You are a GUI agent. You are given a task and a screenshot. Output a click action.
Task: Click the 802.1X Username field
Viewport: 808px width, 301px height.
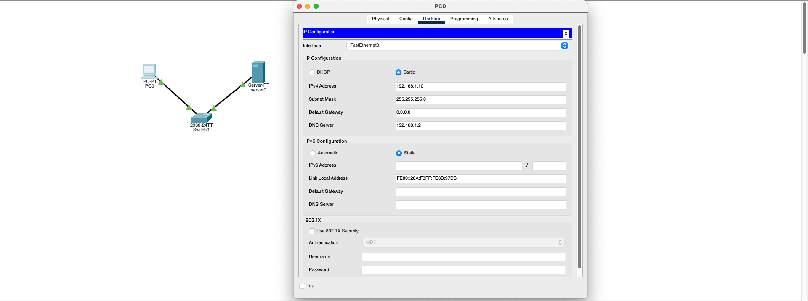coord(463,257)
